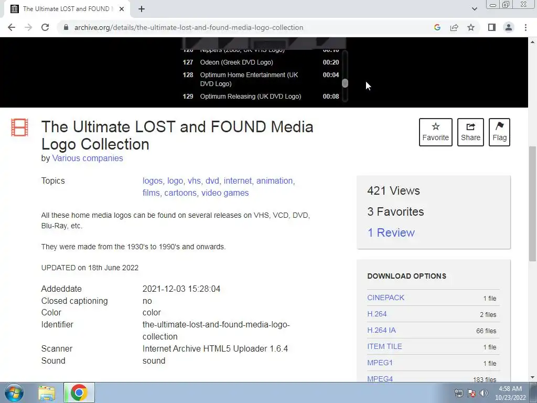The image size is (537, 403).
Task: Open H.264 download option with 2 files
Action: (x=377, y=314)
